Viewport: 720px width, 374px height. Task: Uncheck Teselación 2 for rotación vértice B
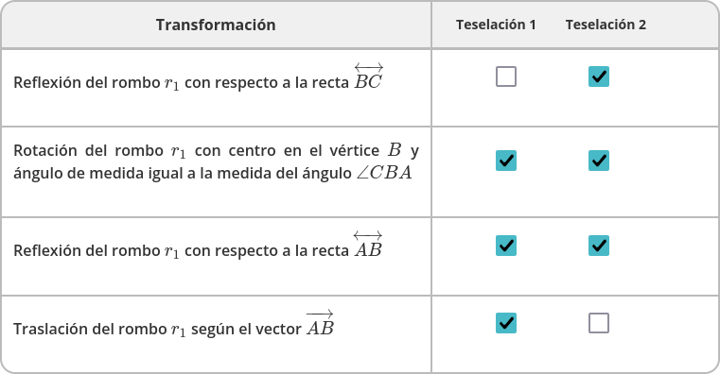tap(599, 161)
